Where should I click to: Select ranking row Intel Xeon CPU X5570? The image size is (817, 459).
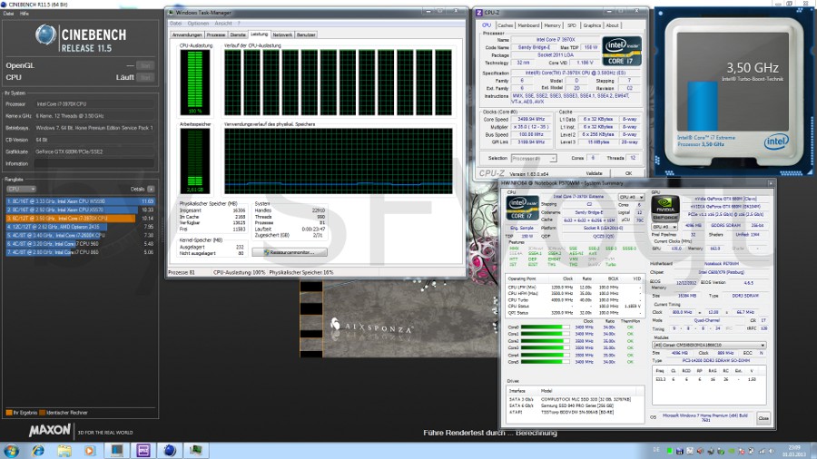80,210
